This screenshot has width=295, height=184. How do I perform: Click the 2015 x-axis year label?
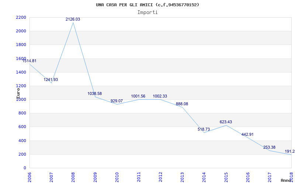click(226, 177)
